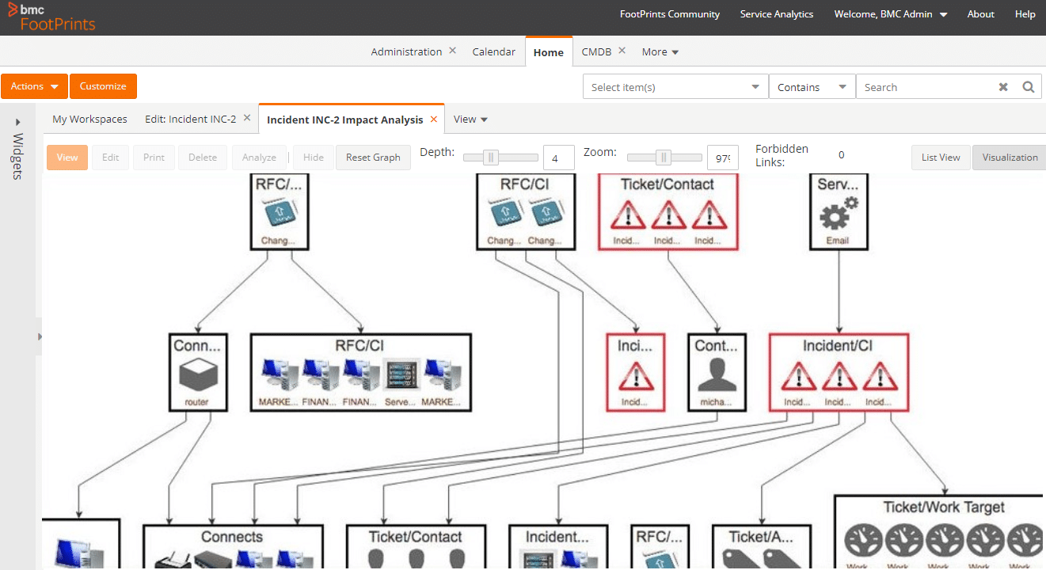Click the Hide toolbar button

coord(314,158)
